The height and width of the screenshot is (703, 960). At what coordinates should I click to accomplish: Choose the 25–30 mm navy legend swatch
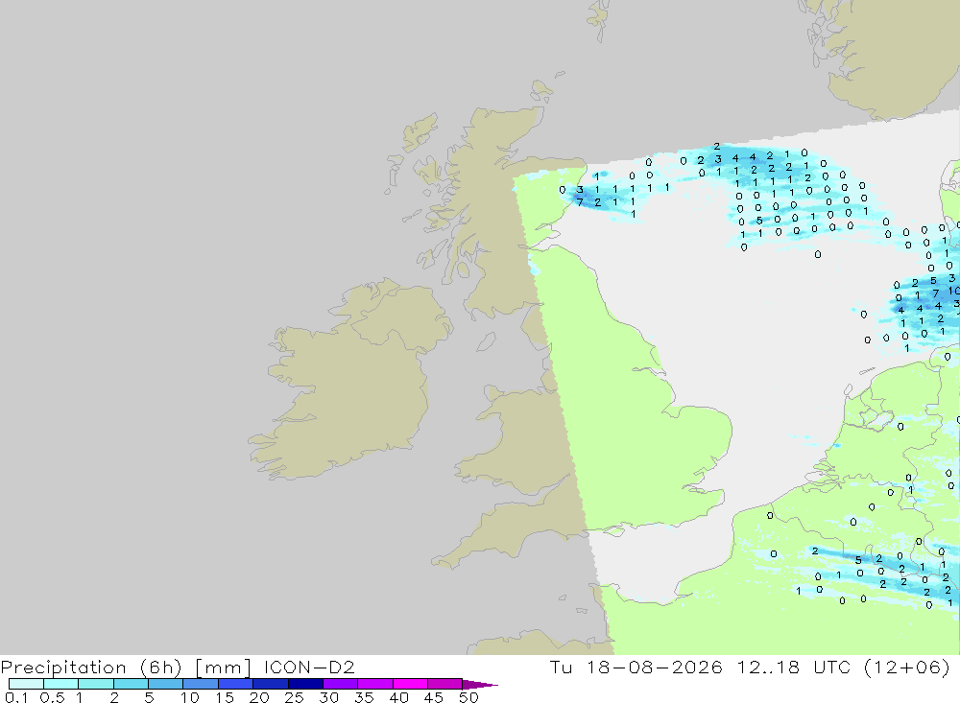[x=305, y=684]
